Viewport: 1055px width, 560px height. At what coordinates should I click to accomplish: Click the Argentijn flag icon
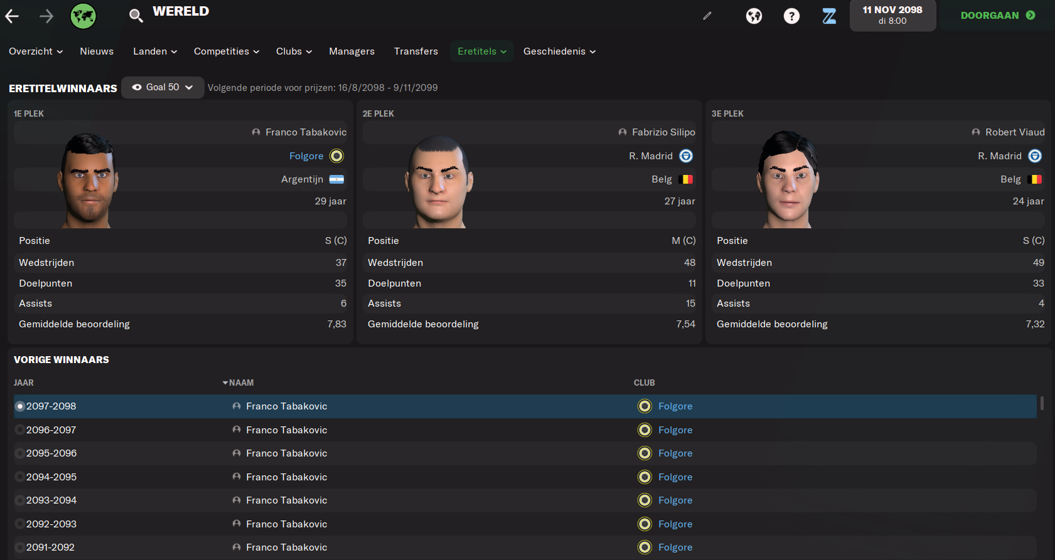337,179
